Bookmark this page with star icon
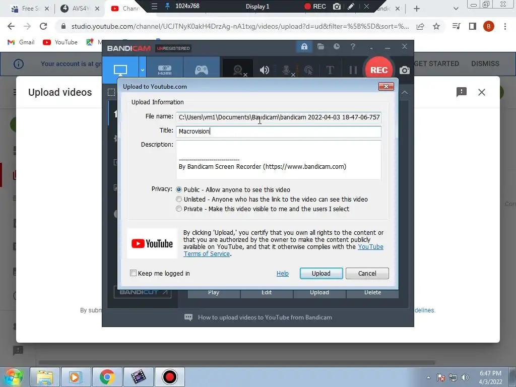Viewport: 516px width, 387px height. tap(436, 26)
